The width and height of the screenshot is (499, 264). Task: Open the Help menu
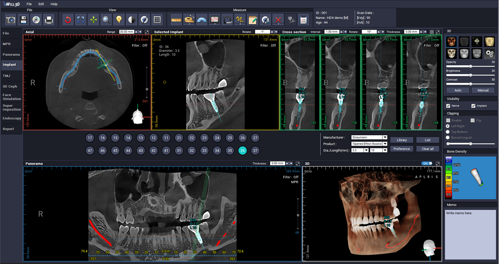[54, 4]
